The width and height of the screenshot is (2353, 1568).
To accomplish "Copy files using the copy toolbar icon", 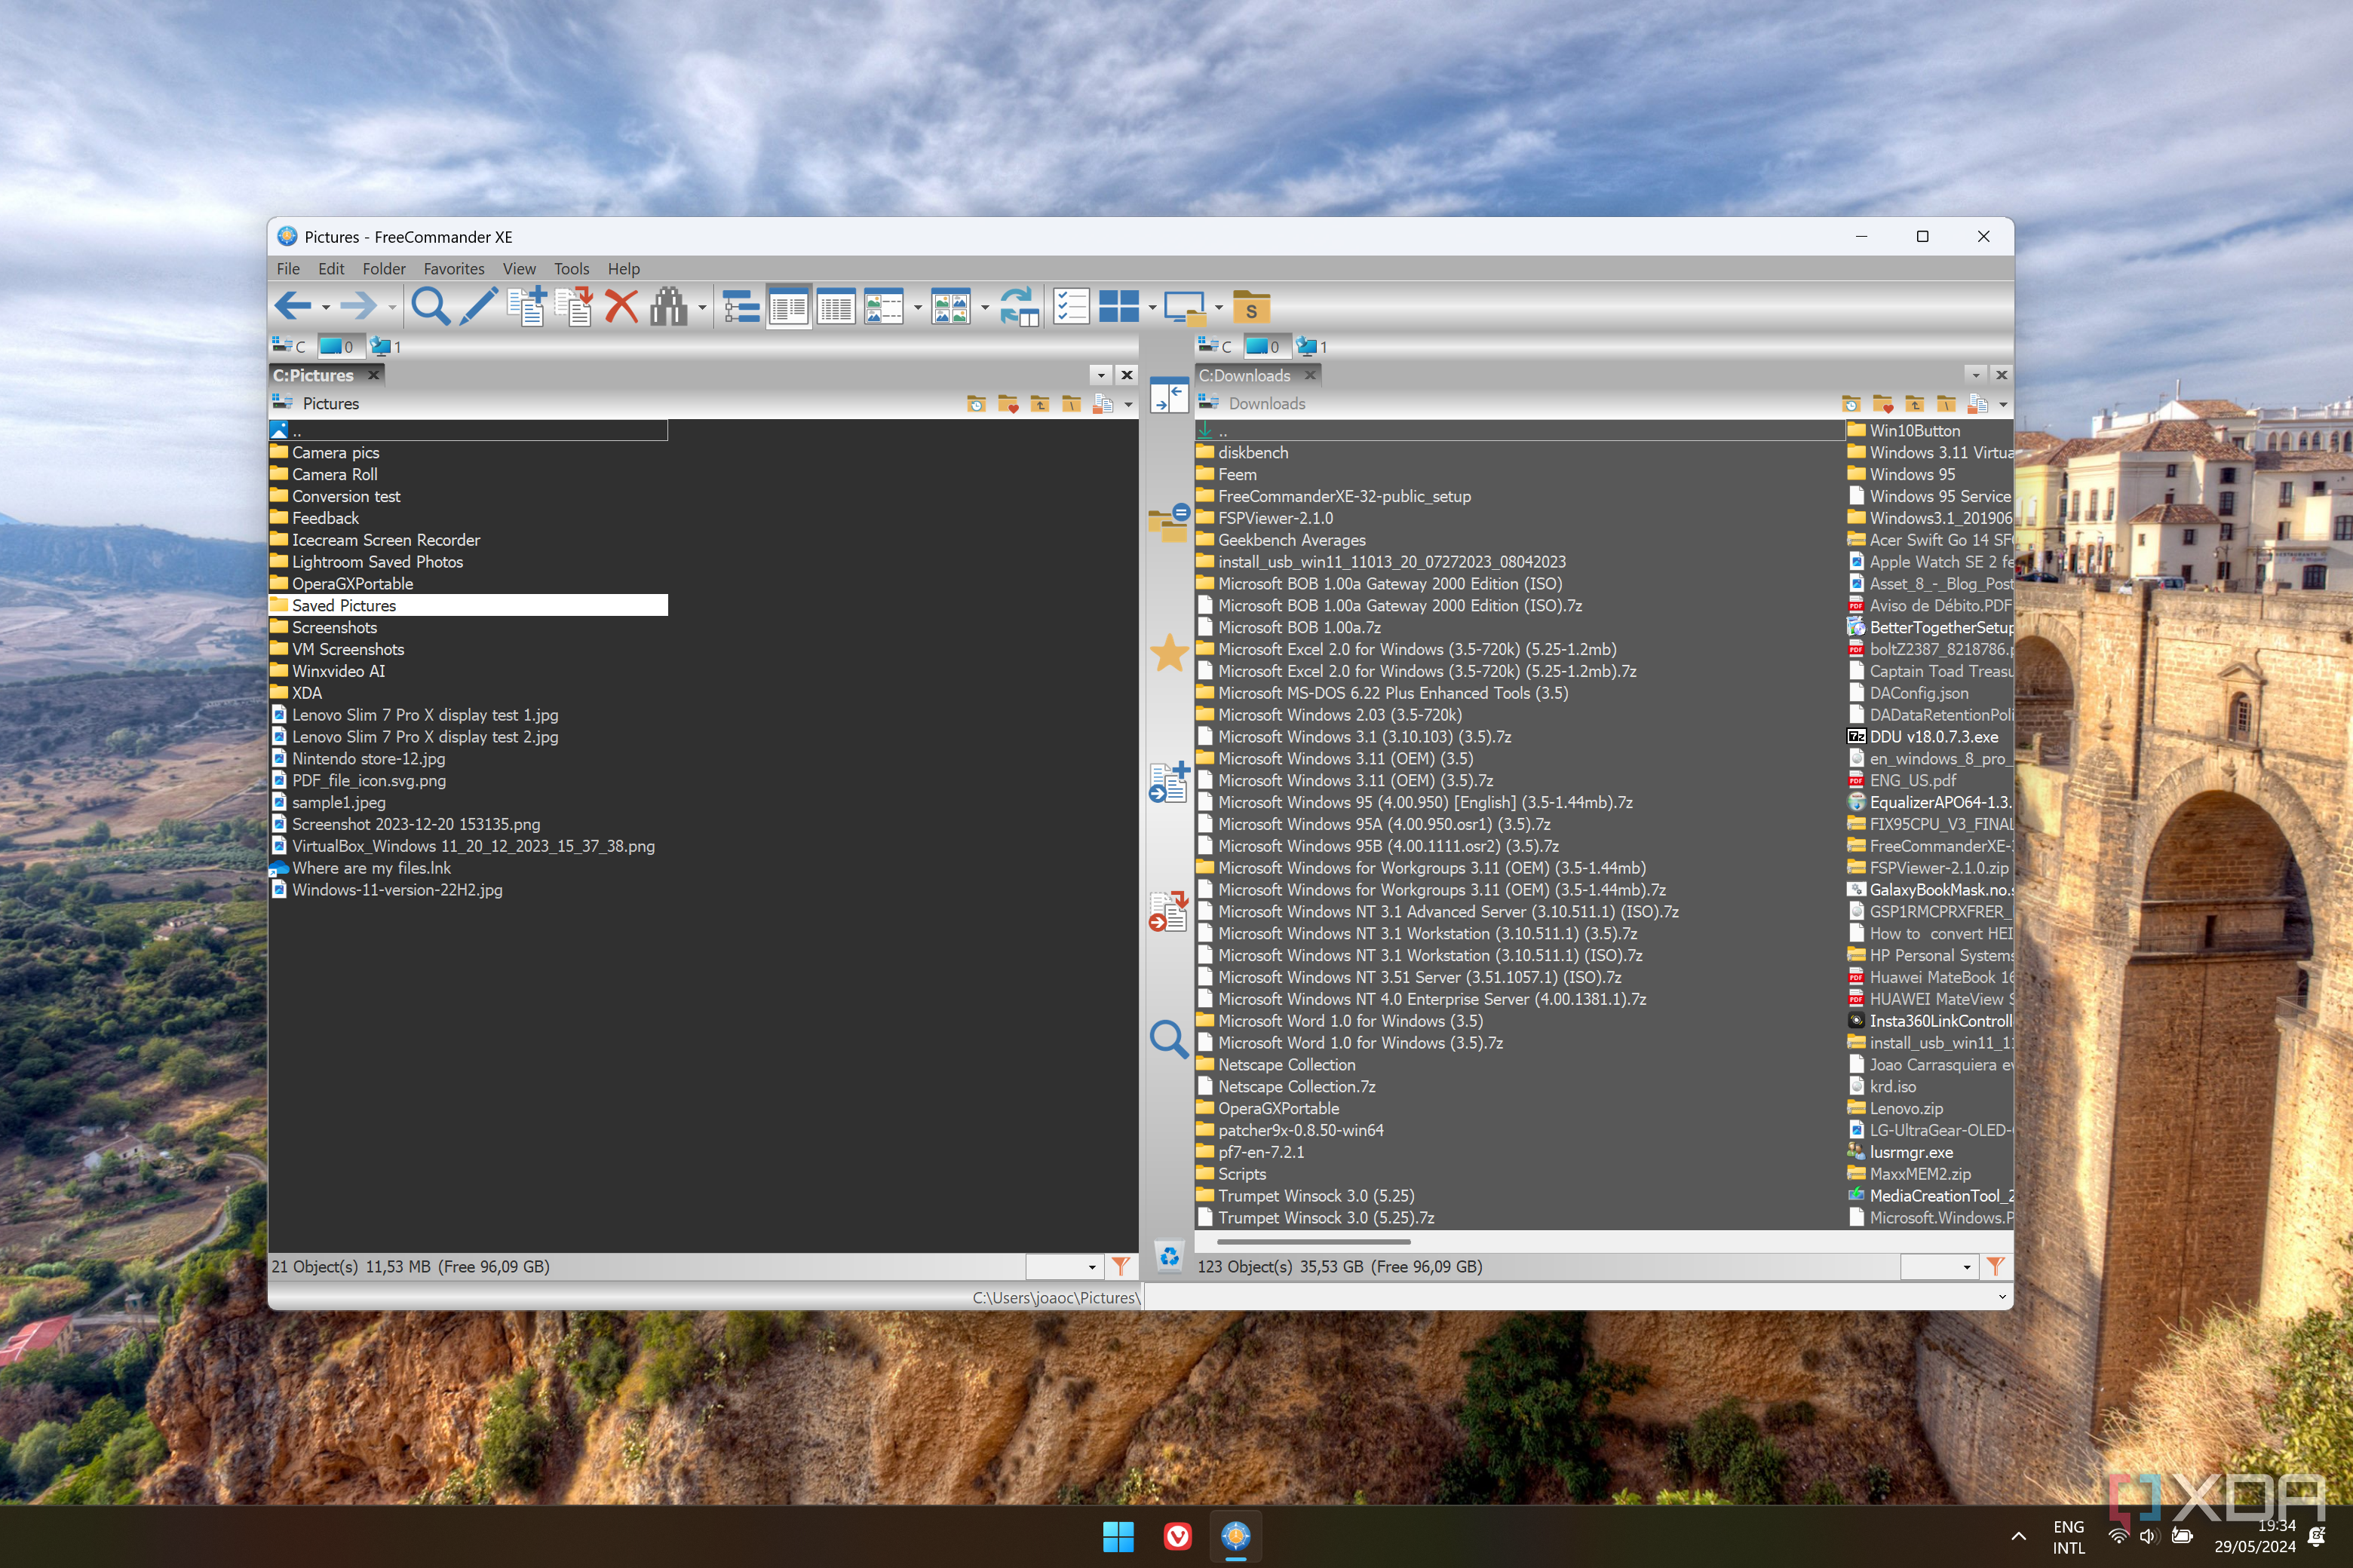I will (x=526, y=306).
